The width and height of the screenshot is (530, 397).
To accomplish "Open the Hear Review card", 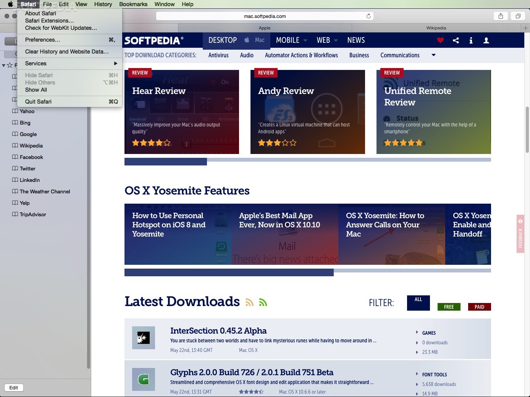I will (182, 112).
